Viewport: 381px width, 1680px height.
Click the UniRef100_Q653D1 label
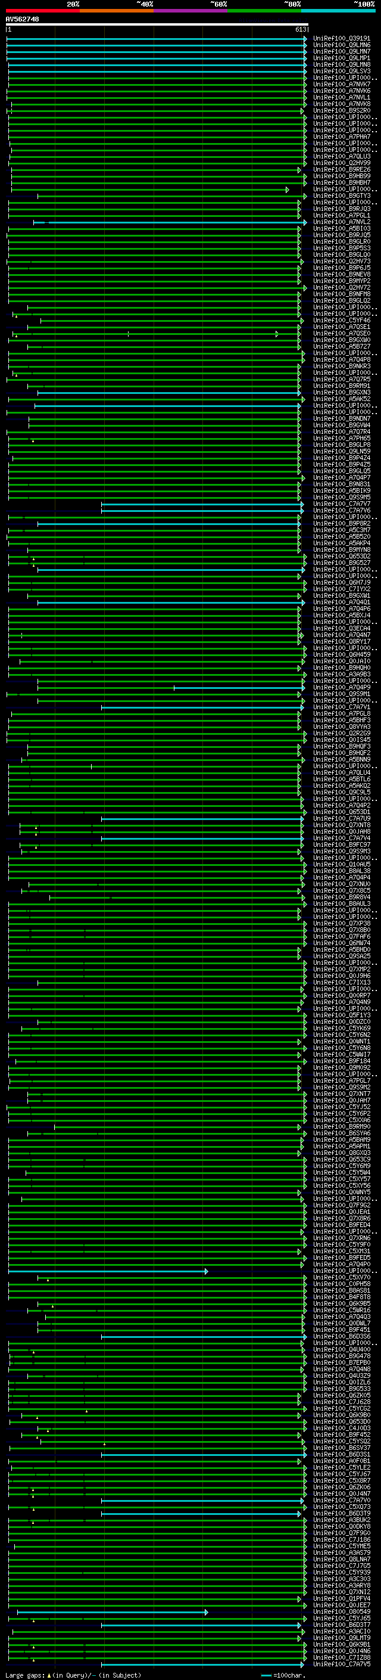click(342, 812)
